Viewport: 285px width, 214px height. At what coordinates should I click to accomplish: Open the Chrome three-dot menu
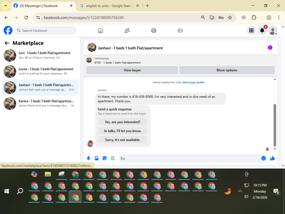point(279,18)
